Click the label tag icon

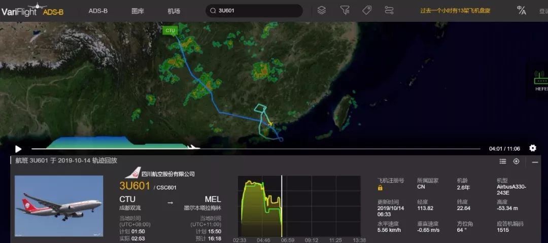(367, 10)
